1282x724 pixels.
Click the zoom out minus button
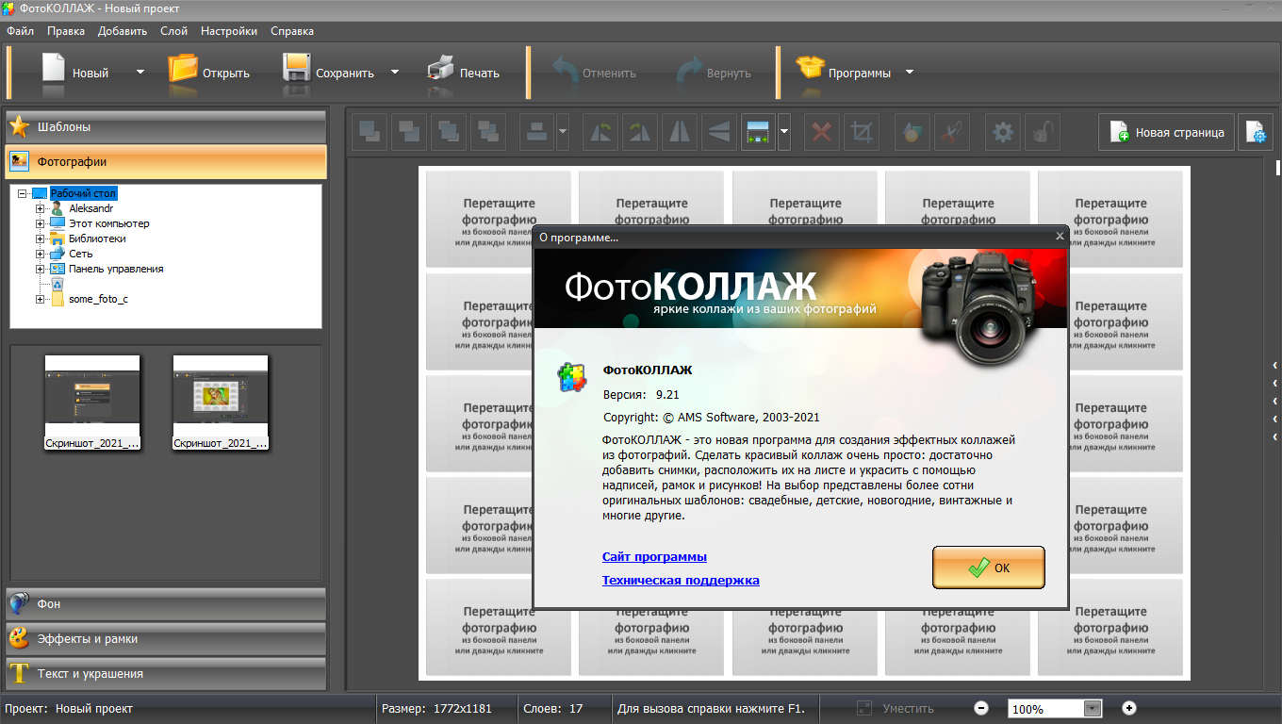click(x=981, y=708)
